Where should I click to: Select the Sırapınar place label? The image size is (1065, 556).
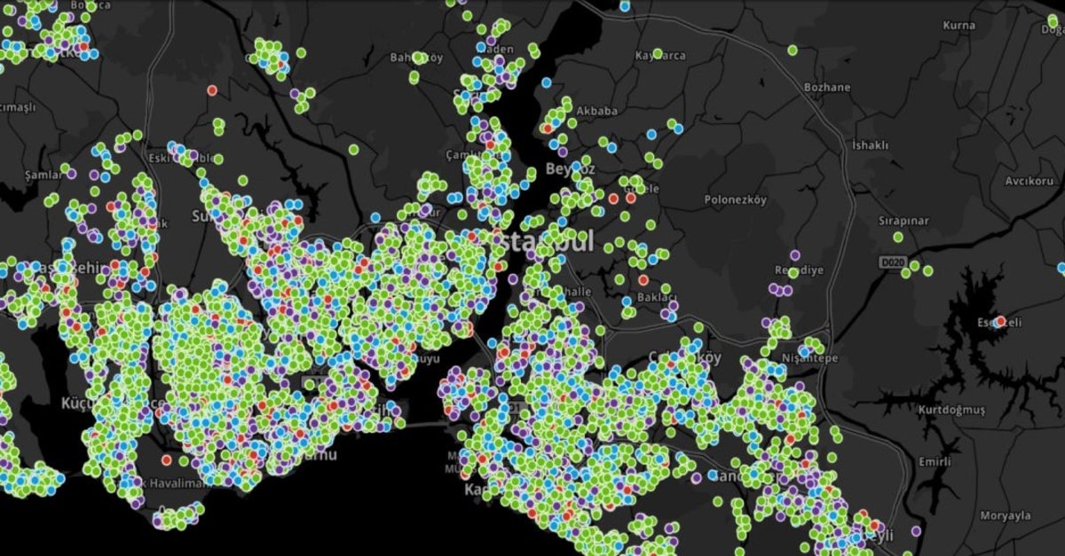pos(903,219)
